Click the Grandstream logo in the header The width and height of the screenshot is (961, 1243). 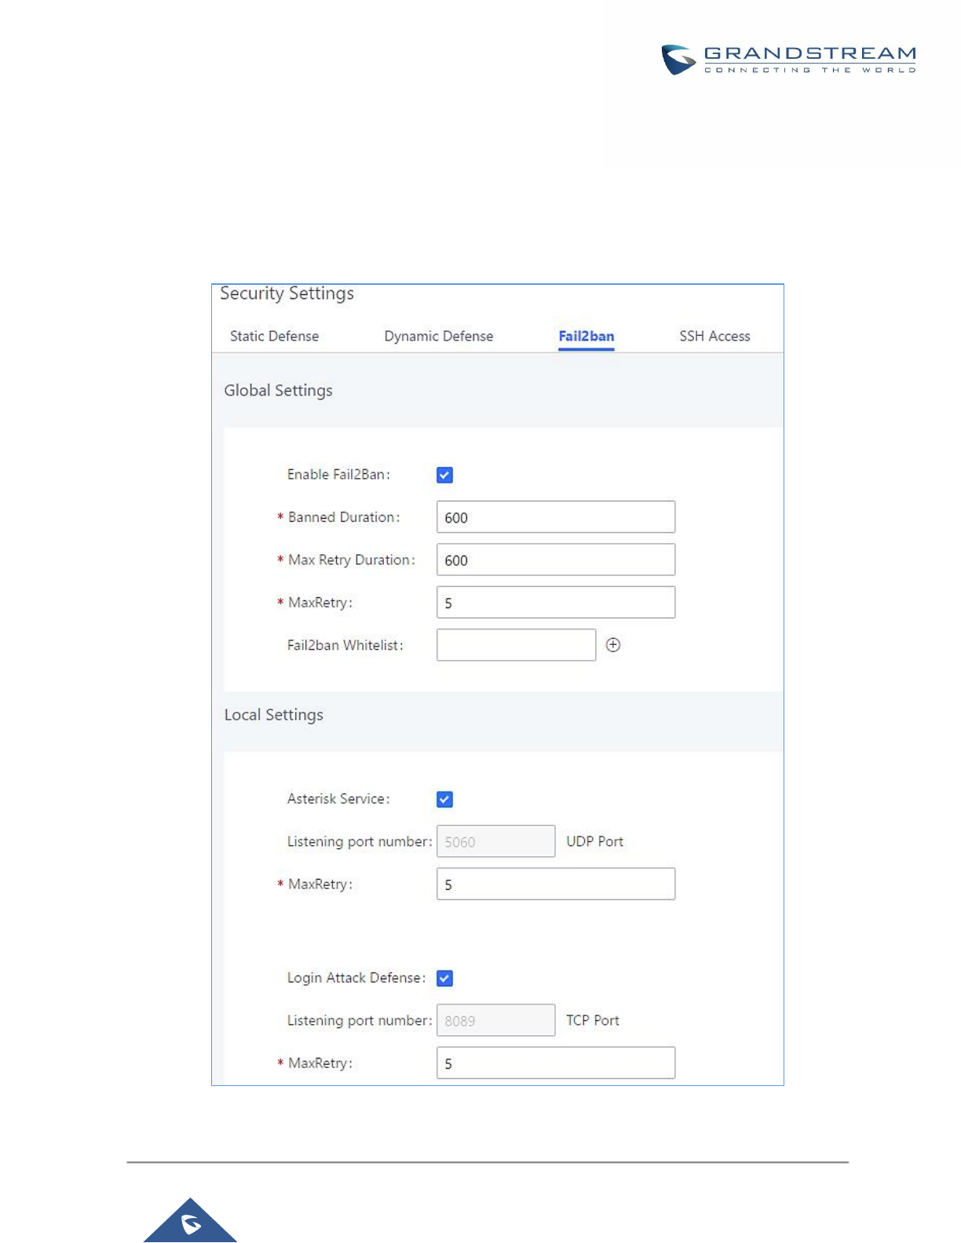(788, 60)
